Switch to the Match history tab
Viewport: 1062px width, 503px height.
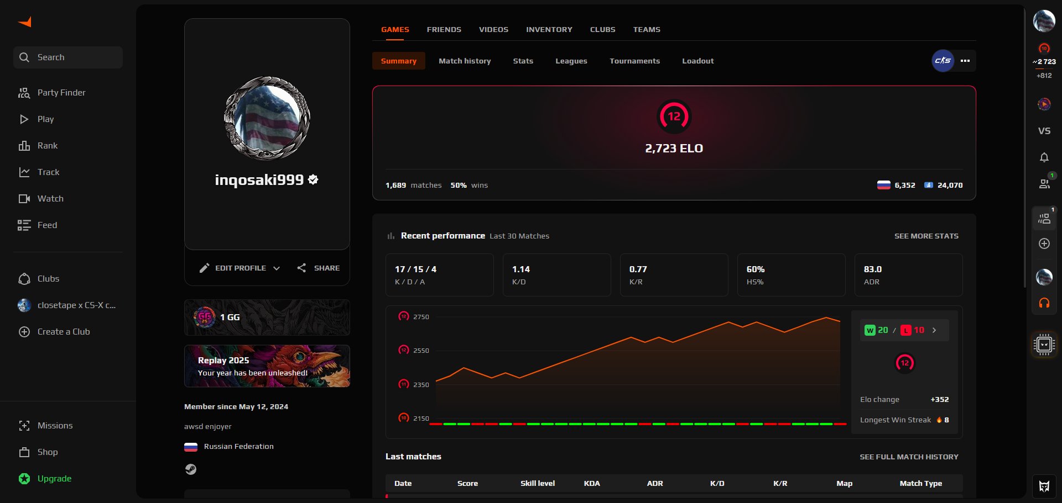click(465, 61)
